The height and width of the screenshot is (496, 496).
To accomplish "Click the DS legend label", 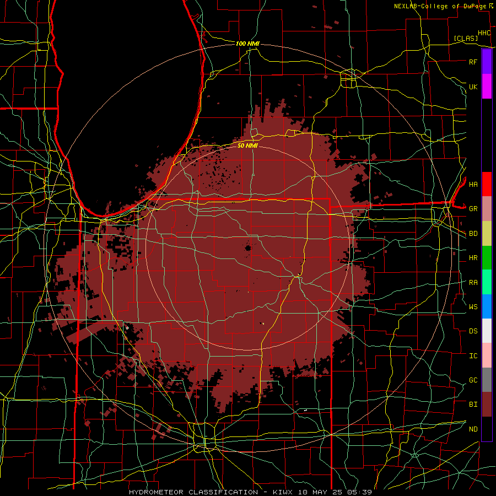I will tap(473, 331).
